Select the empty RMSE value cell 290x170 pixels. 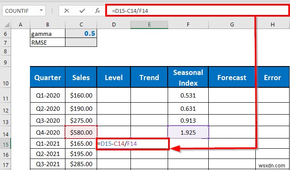pyautogui.click(x=81, y=42)
